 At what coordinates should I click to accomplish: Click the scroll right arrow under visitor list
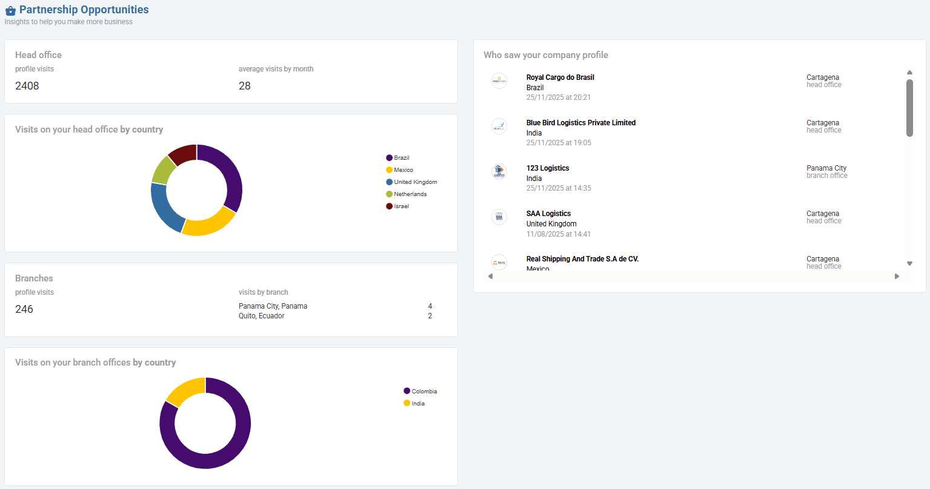(897, 277)
